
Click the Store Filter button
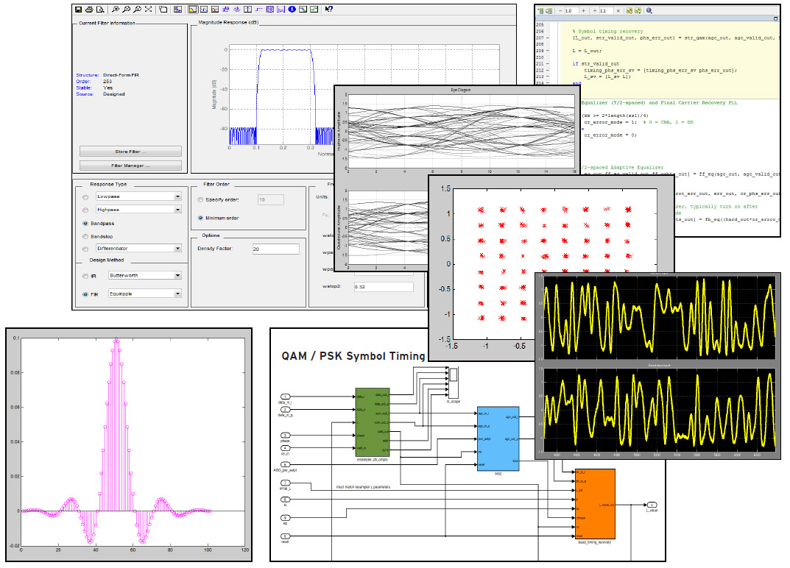tap(130, 152)
